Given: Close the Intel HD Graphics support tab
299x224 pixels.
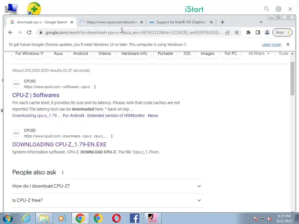Looking at the screenshot, I should tap(211, 22).
